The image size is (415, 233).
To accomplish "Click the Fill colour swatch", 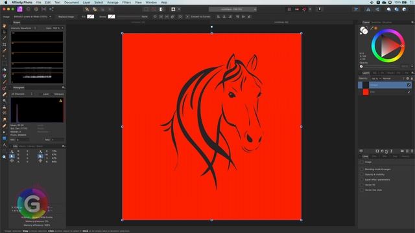I will [x=91, y=17].
